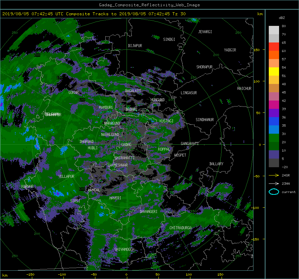Select the bright yellow 51-54 dBZ swatch
299x279 pixels.
(x=274, y=71)
